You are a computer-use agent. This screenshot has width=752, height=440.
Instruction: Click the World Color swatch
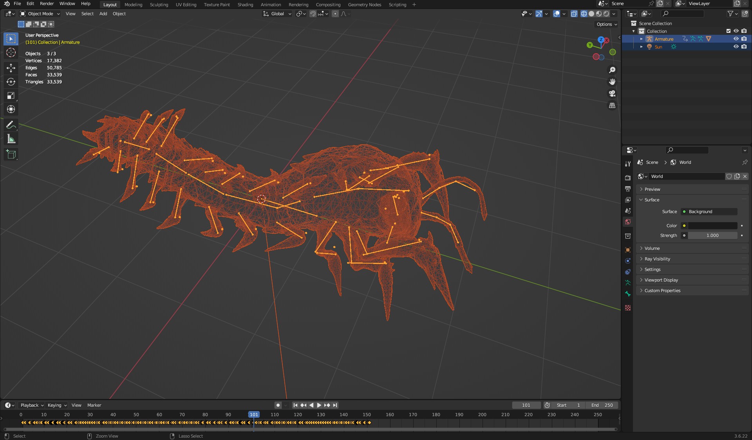(x=712, y=226)
